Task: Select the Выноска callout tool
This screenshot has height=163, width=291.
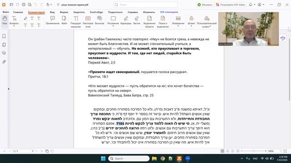Action: 100,20
